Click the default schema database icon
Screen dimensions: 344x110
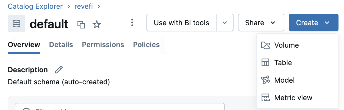tap(16, 24)
